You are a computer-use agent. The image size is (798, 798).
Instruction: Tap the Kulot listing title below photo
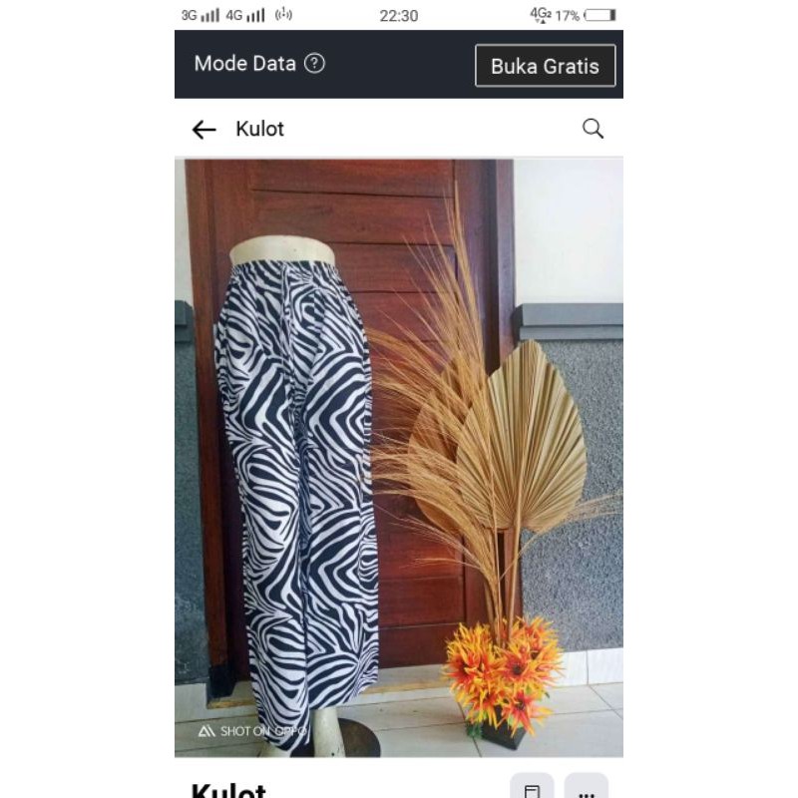click(228, 790)
